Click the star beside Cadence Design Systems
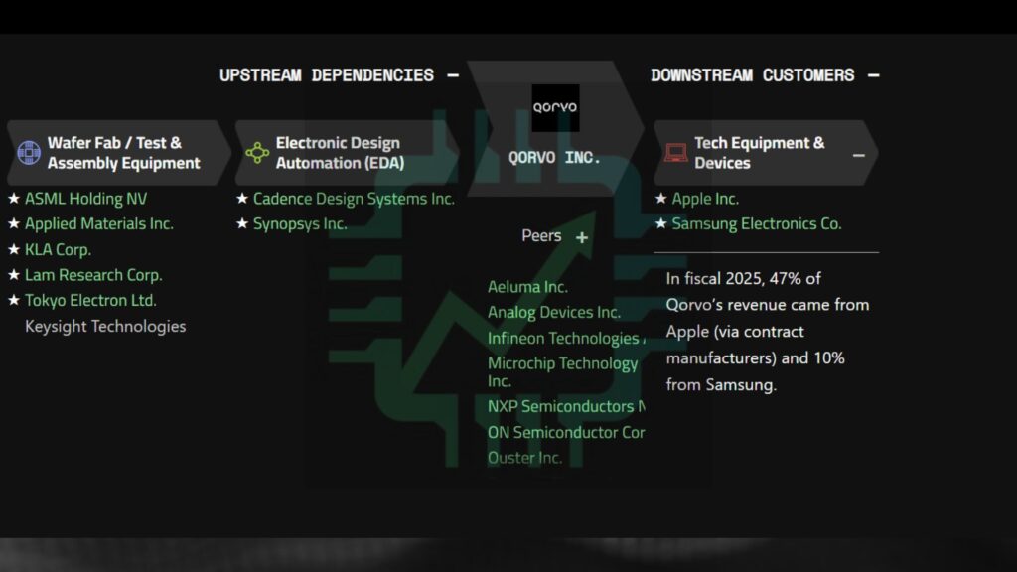The image size is (1017, 572). [242, 199]
